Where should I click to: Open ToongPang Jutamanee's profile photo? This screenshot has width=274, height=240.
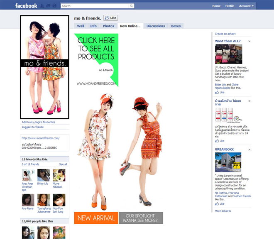(x=44, y=200)
